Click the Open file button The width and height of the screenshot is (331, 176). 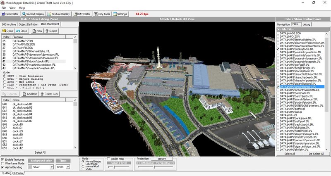(8, 31)
